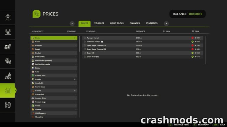Viewport: 227px width, 127px height.
Task: Open the contracts documents sidebar icon
Action: (8, 61)
